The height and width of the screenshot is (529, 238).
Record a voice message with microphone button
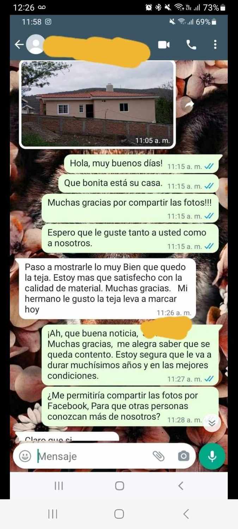tap(212, 456)
